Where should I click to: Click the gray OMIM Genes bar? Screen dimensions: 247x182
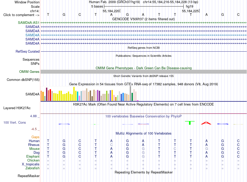144,72
